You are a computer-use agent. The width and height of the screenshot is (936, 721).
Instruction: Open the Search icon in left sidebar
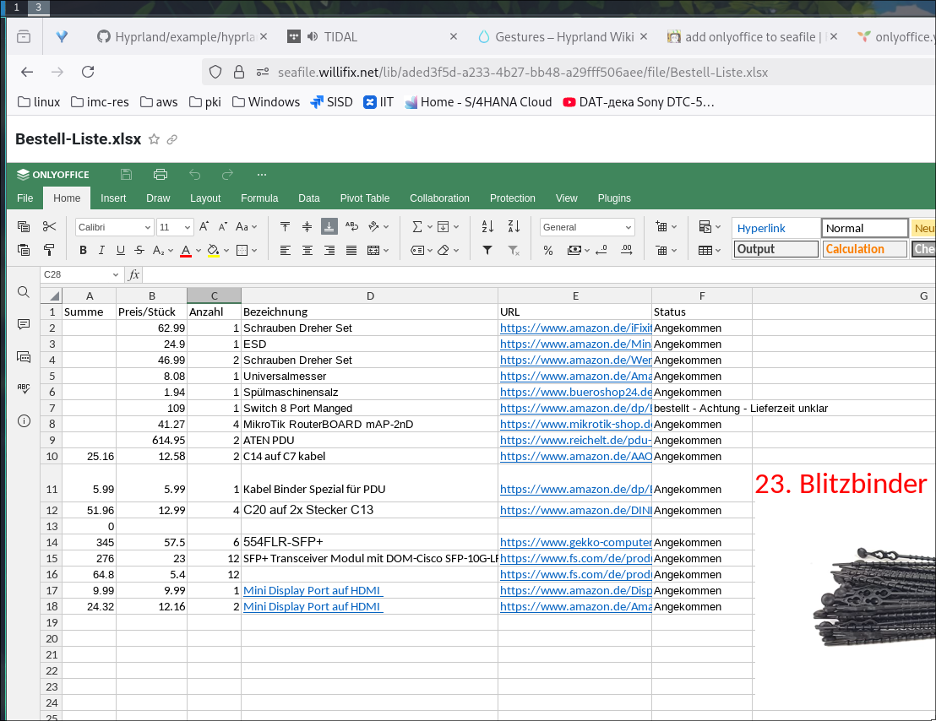tap(24, 292)
